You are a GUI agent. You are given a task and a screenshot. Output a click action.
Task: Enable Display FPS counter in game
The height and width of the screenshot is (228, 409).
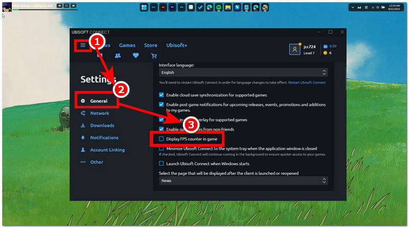162,139
